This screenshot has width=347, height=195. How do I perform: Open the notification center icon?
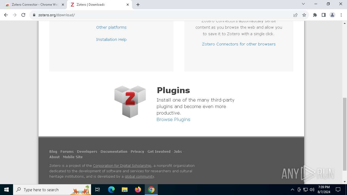point(338,190)
